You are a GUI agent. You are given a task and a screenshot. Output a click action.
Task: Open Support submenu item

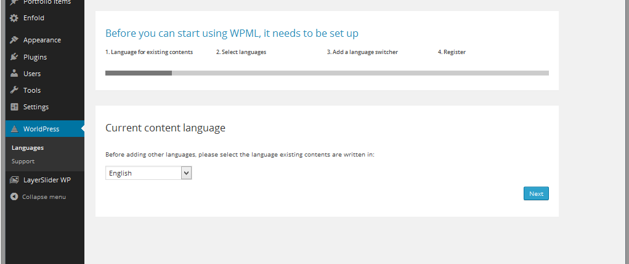click(23, 161)
